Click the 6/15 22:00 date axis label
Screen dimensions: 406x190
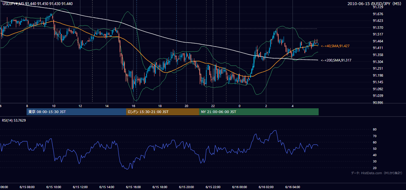pyautogui.click(x=213, y=187)
